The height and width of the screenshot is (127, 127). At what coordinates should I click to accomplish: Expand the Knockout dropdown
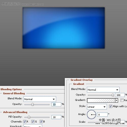(33, 126)
